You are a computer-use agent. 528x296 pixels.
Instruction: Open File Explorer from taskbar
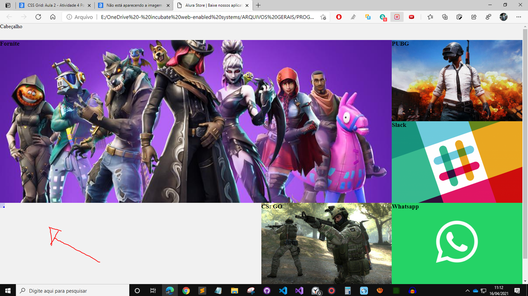coord(234,291)
